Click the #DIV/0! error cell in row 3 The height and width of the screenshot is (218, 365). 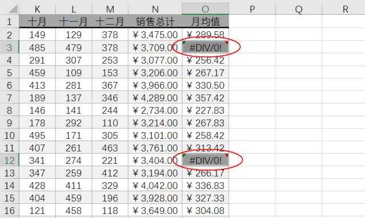coord(205,47)
